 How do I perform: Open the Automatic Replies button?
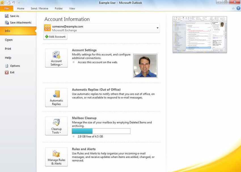point(56,98)
